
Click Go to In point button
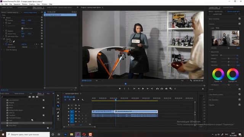pyautogui.click(x=134, y=89)
